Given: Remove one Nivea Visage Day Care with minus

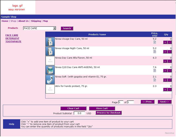Looking at the screenshot, I should [x=170, y=42].
